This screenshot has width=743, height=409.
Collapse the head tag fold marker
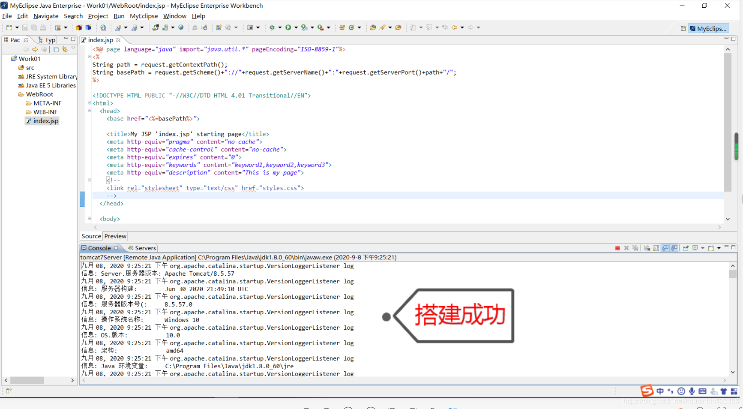[x=90, y=111]
